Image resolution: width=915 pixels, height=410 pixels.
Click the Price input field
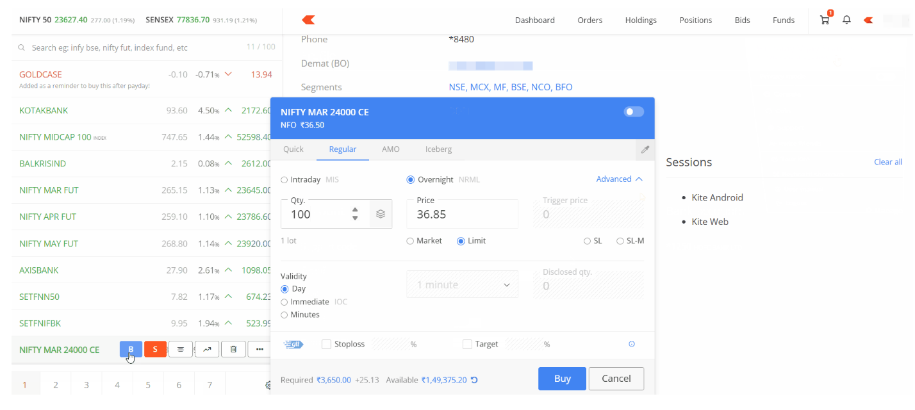(x=462, y=214)
